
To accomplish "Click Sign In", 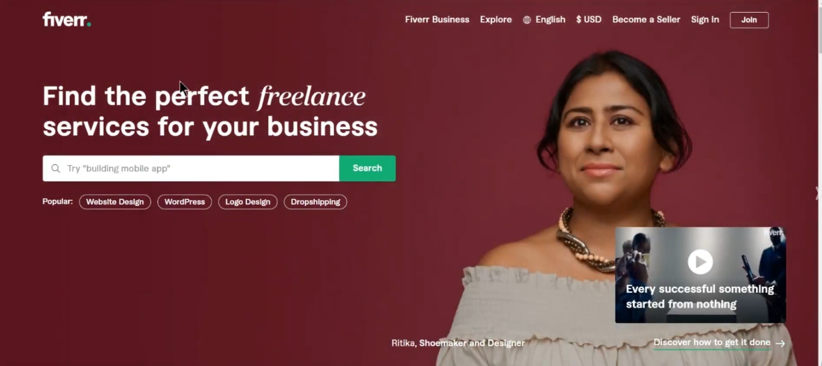I will pos(705,20).
